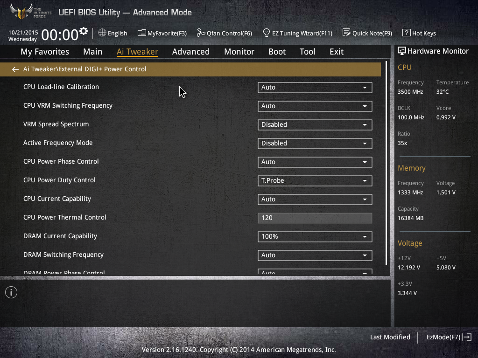Viewport: 478px width, 358px height.
Task: Click the Hardware Monitor screen icon
Action: pyautogui.click(x=402, y=51)
